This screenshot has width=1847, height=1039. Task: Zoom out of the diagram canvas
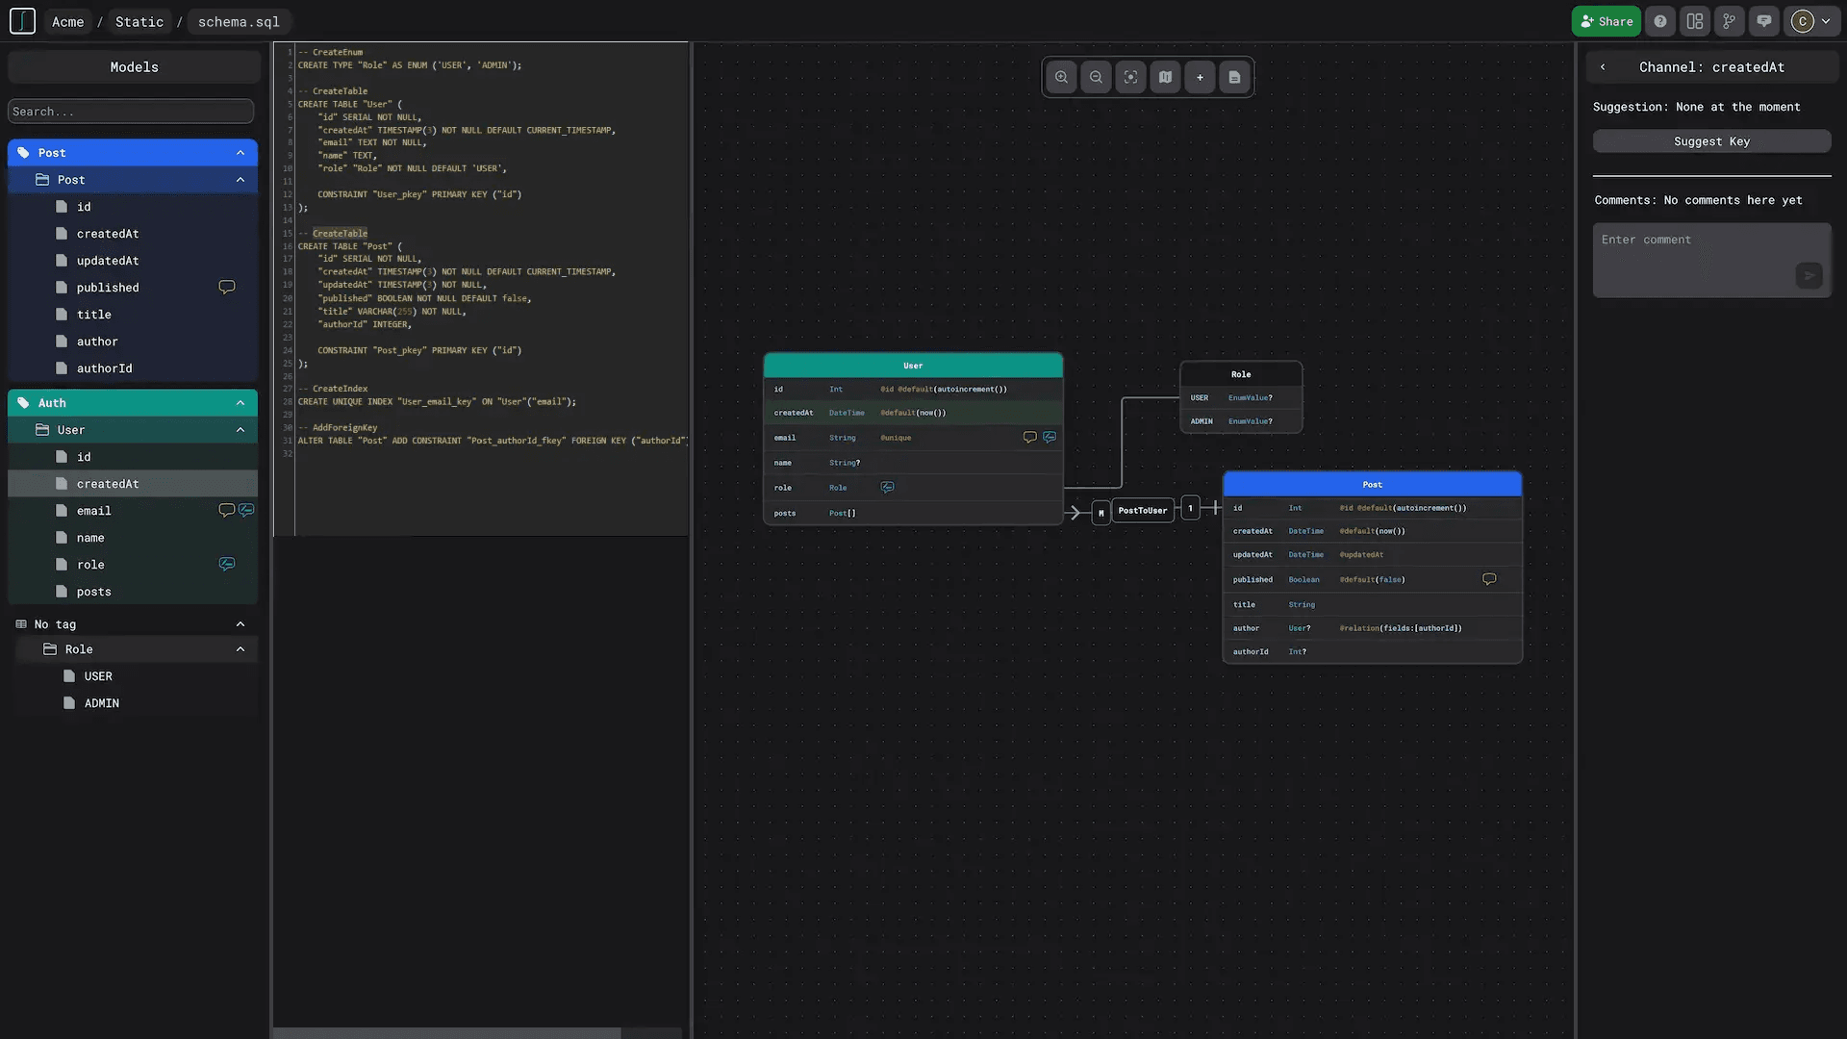tap(1096, 77)
